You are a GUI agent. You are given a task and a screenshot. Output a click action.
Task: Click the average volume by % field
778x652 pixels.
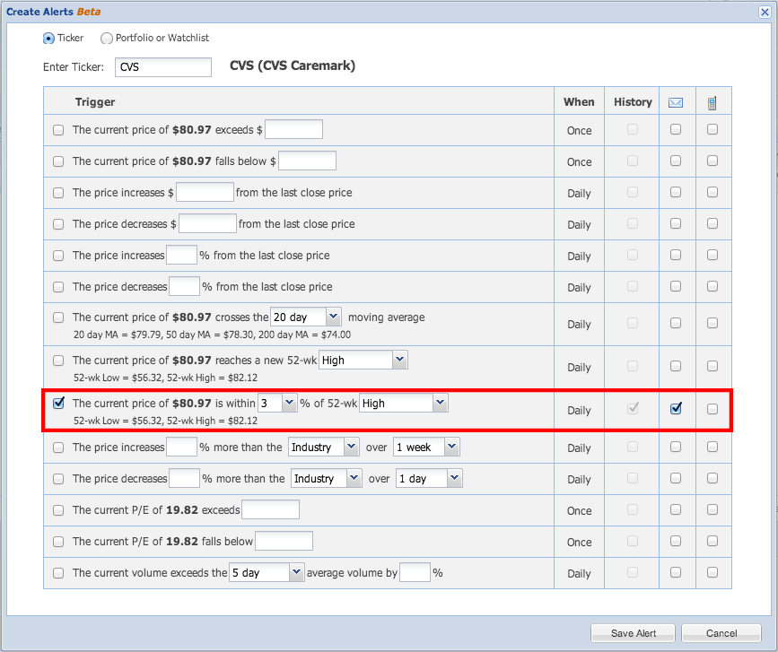[x=415, y=572]
